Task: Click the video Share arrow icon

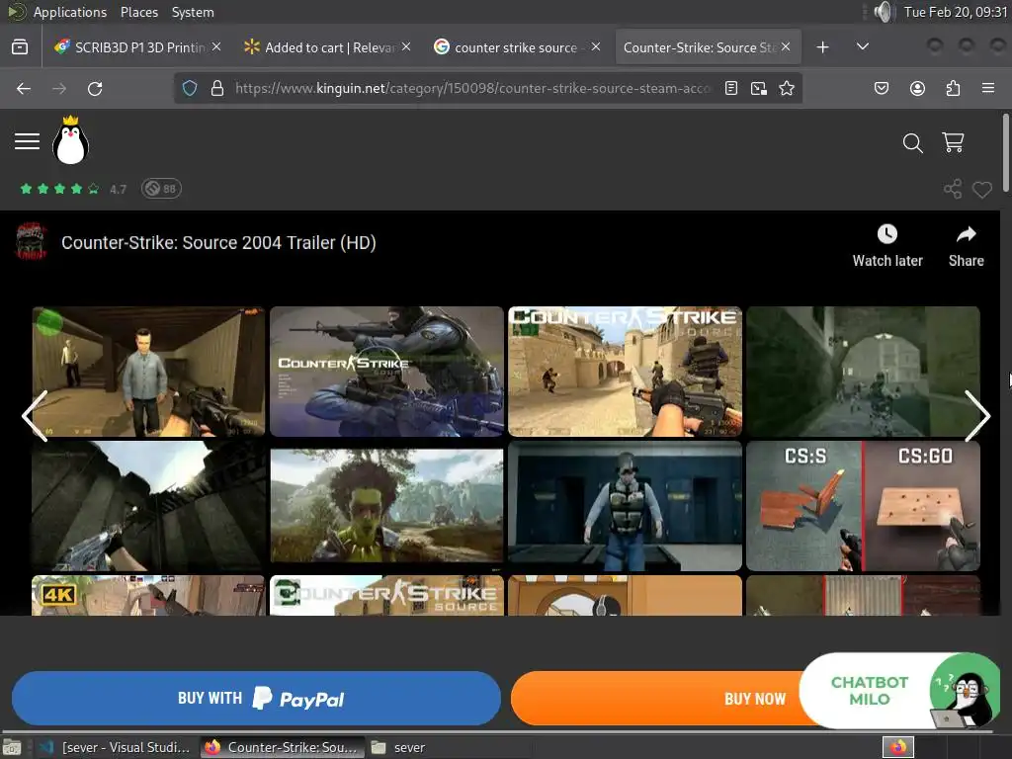Action: pyautogui.click(x=967, y=233)
